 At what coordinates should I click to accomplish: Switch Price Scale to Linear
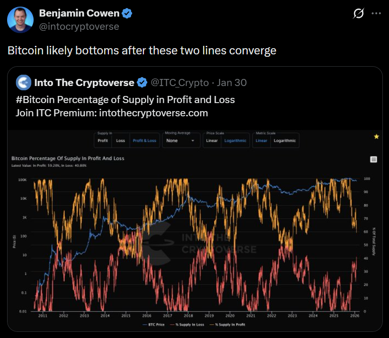[212, 140]
